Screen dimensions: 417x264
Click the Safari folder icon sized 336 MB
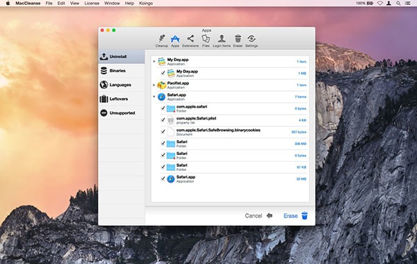click(171, 144)
